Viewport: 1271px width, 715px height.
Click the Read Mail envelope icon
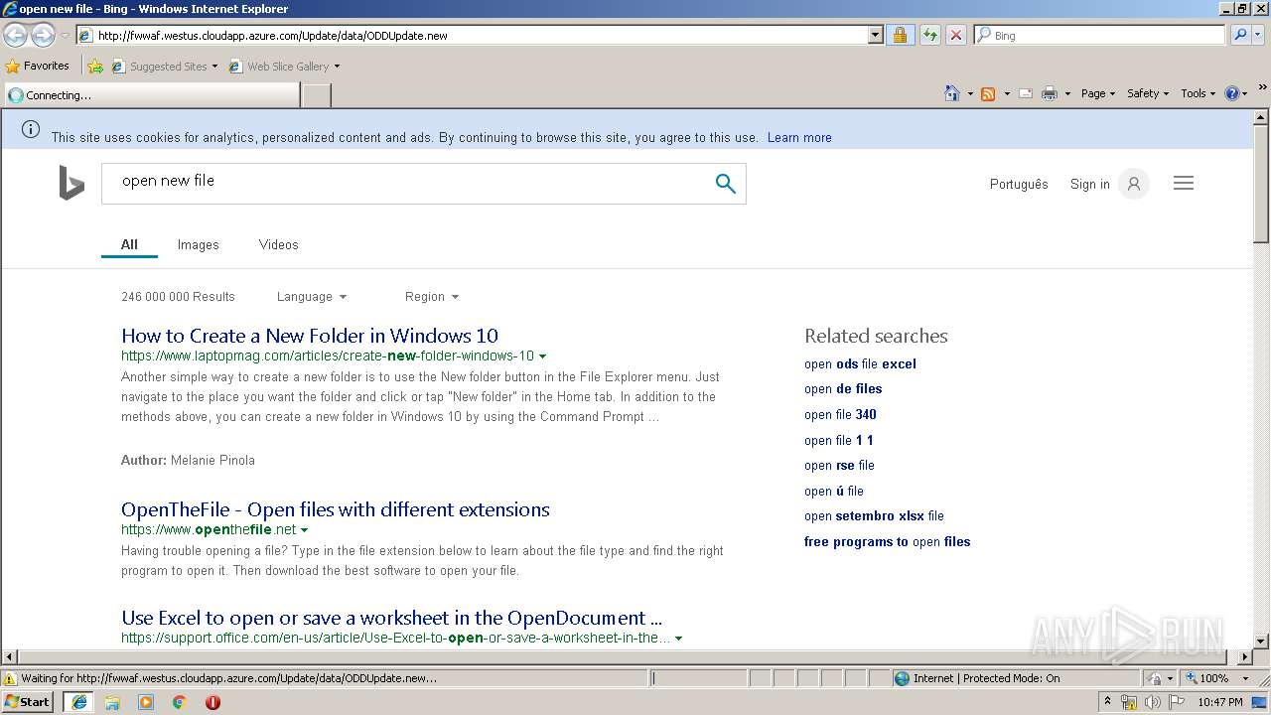pos(1025,93)
